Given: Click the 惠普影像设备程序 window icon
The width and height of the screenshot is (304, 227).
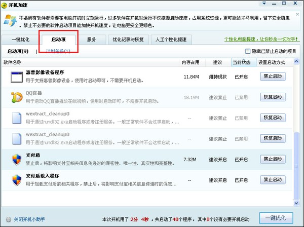Looking at the screenshot, I should tap(18, 77).
